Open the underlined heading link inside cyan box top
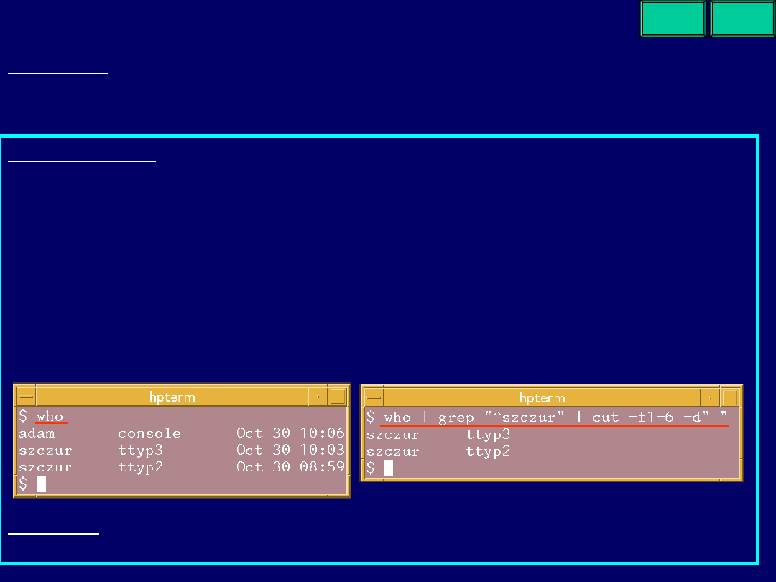 (81, 162)
